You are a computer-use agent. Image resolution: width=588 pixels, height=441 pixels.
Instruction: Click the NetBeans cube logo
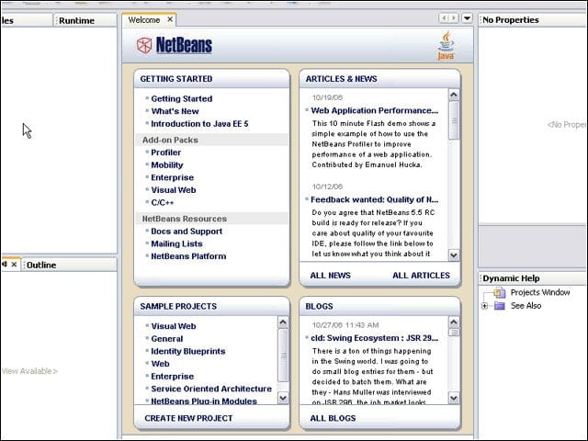coord(144,45)
